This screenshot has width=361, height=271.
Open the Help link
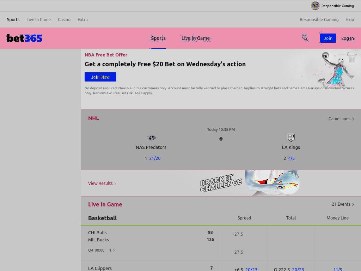(349, 20)
